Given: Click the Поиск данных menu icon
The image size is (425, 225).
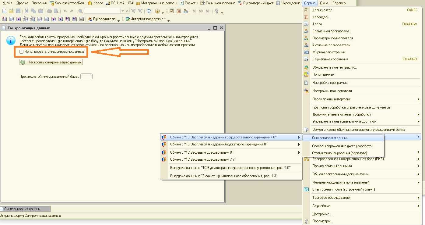Looking at the screenshot, I should coord(306,74).
